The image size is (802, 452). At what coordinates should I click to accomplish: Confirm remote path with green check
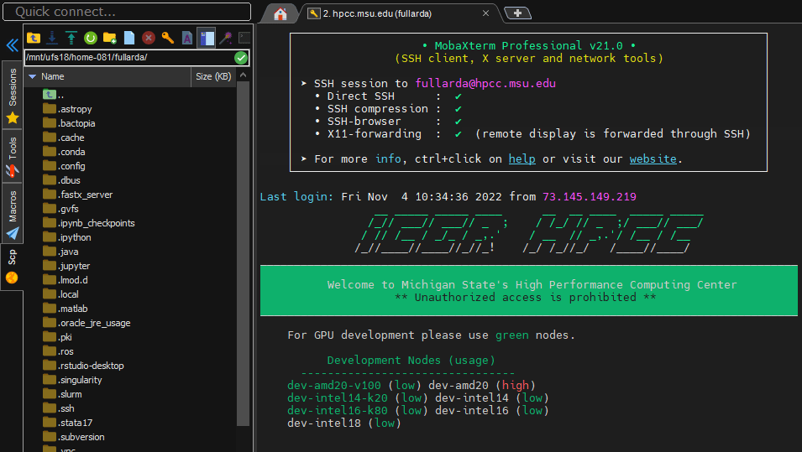(241, 58)
